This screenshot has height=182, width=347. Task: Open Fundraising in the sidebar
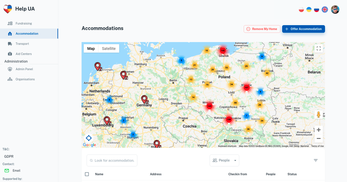29,23
